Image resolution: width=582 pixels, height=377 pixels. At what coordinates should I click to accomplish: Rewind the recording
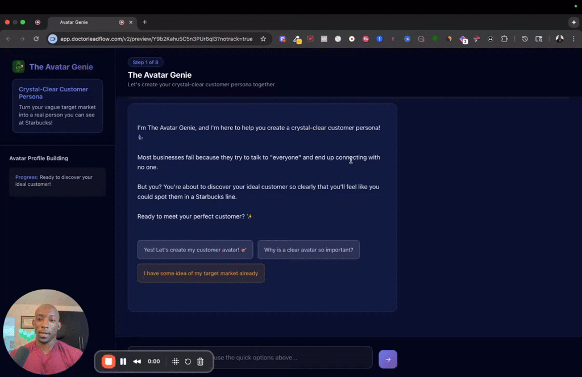[x=137, y=361]
